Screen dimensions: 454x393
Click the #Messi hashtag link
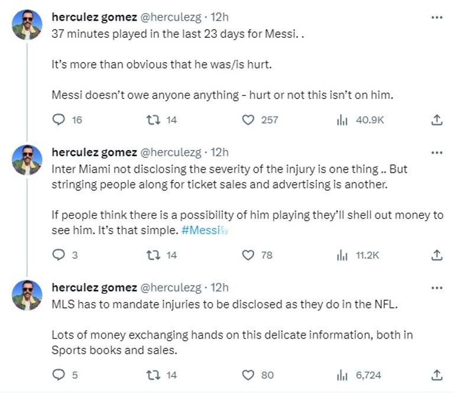click(203, 230)
